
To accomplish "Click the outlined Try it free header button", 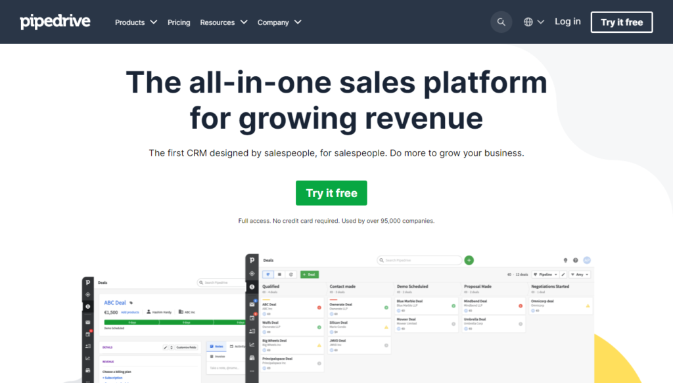I will pos(621,22).
